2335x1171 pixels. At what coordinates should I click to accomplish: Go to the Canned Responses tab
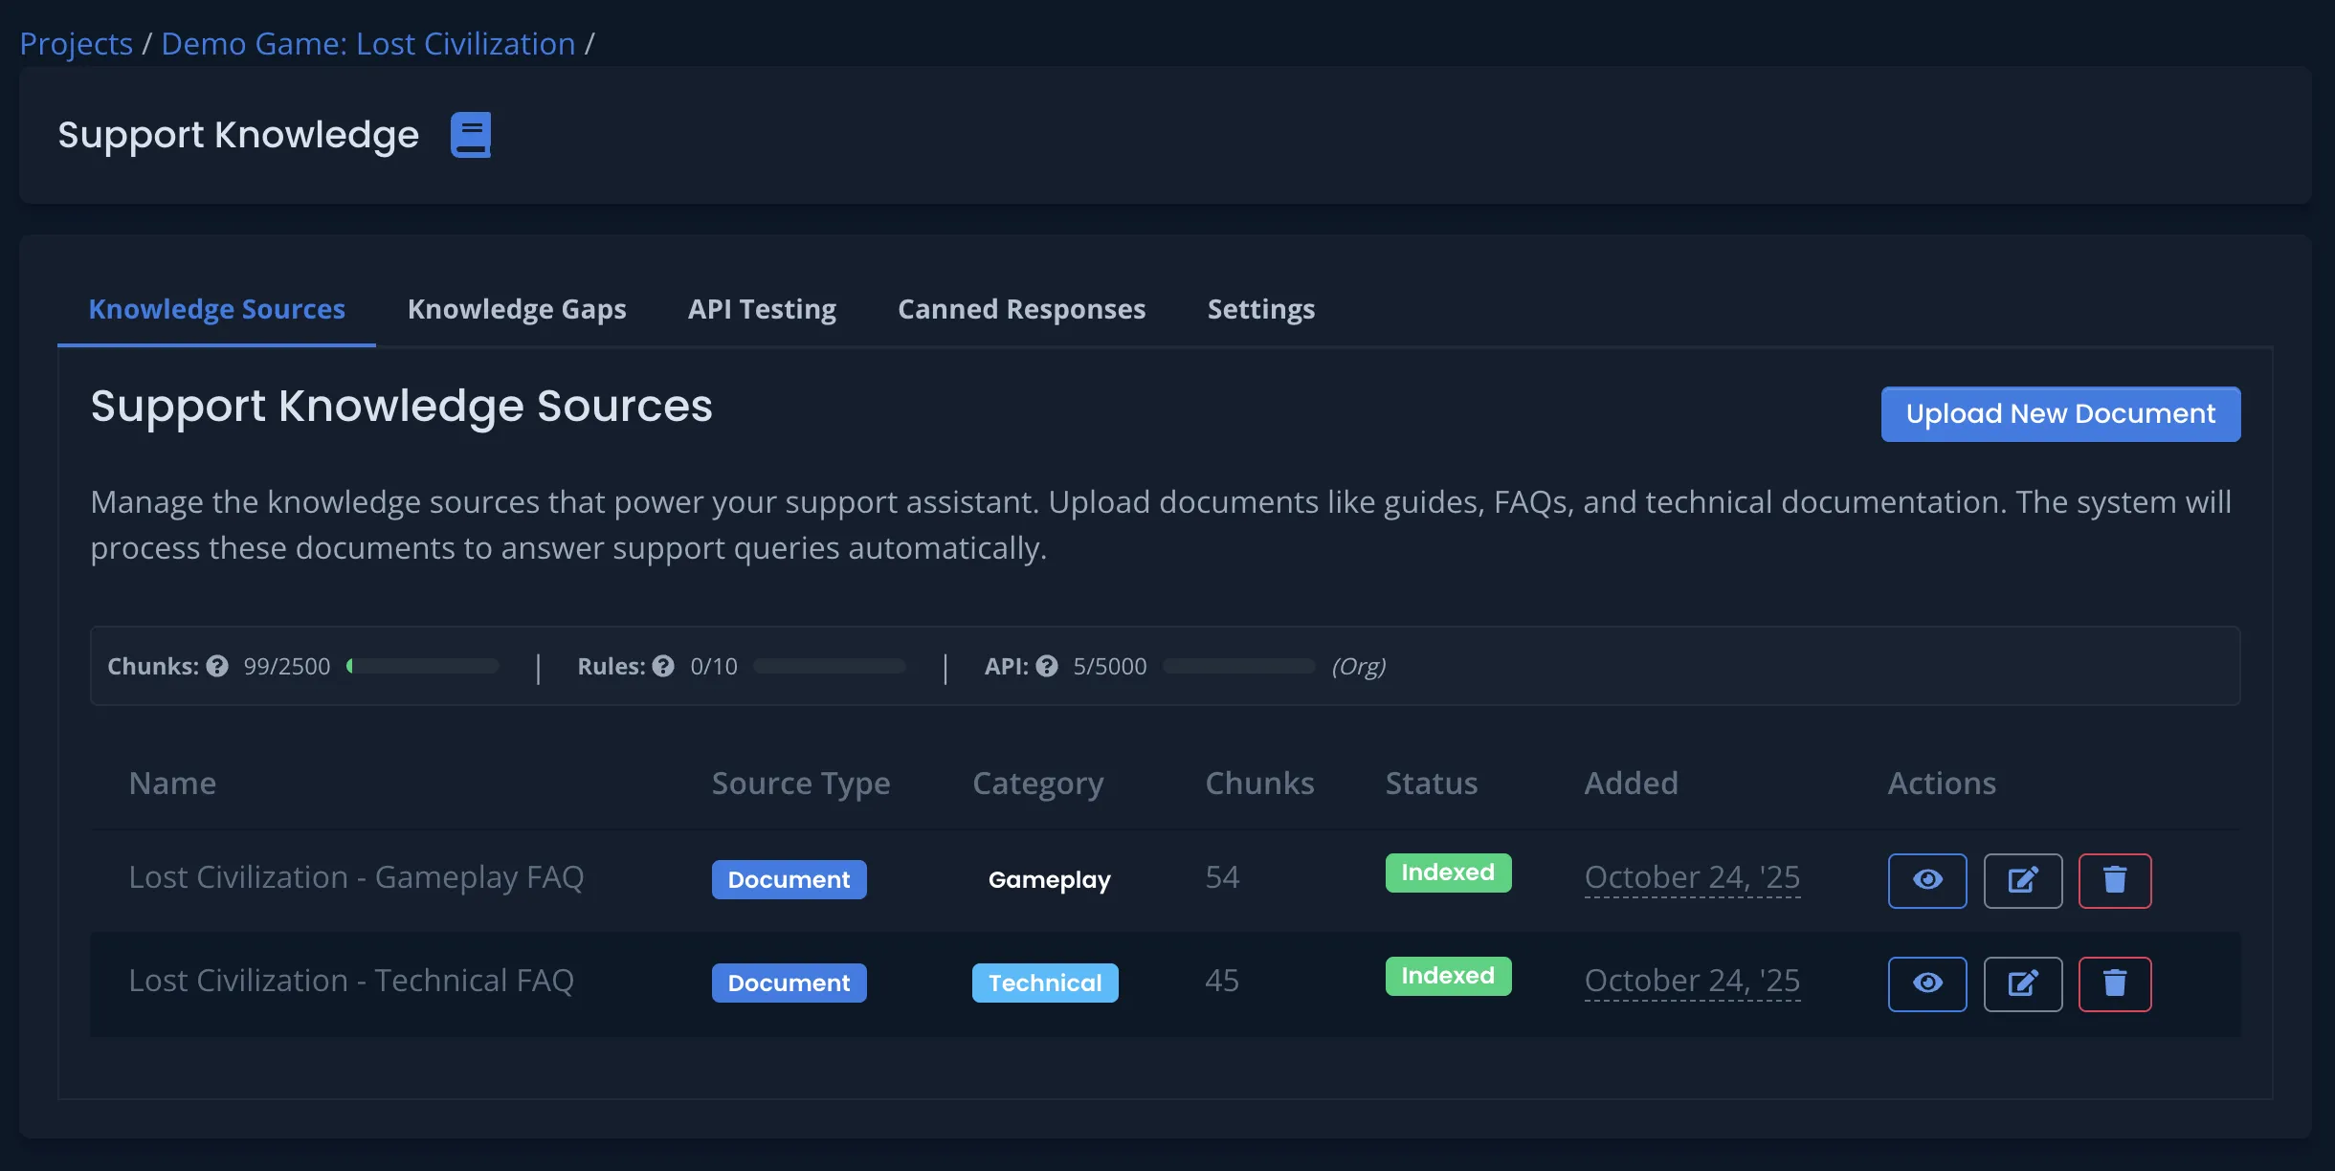coord(1021,309)
